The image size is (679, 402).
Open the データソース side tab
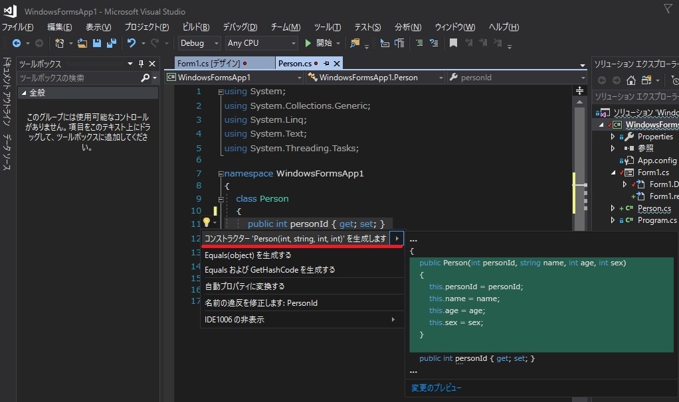pyautogui.click(x=7, y=152)
